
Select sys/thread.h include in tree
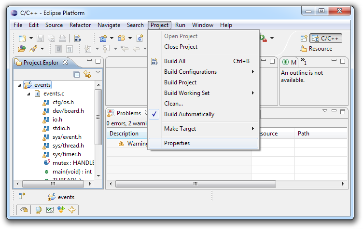pyautogui.click(x=68, y=146)
